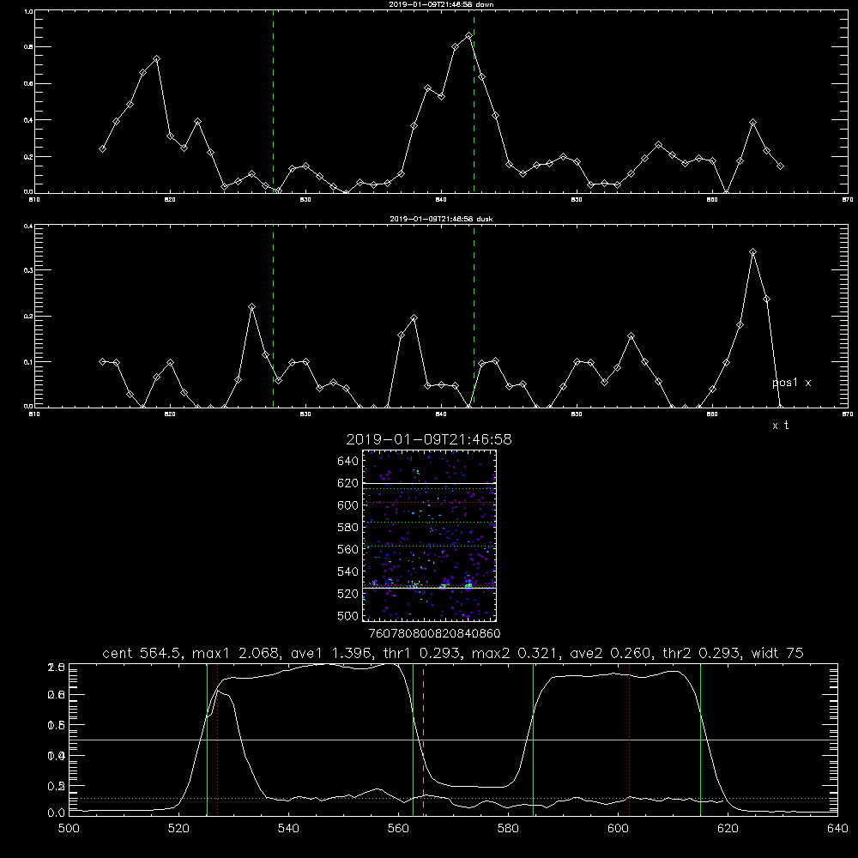
Task: Click the highest peak marker in the dawn plot
Action: pos(468,36)
